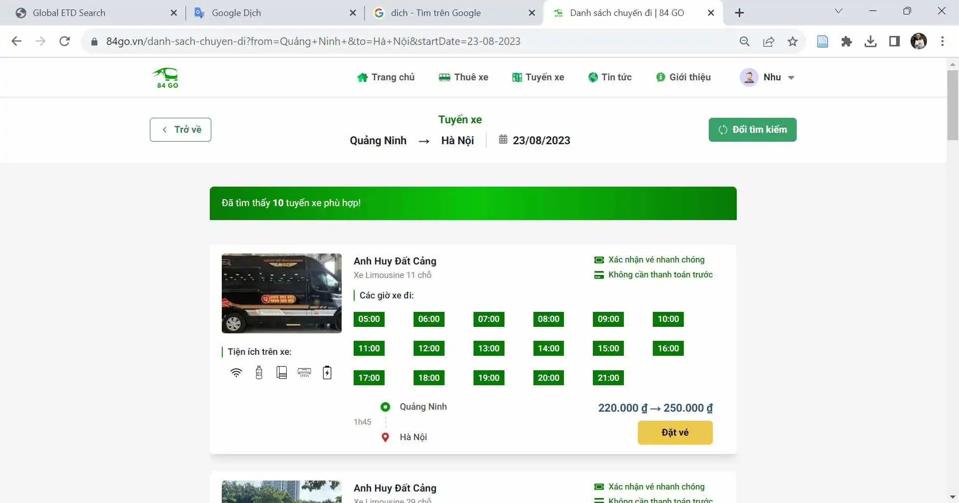Screen dimensions: 959x503
Task: Select the 05:00 departure time
Action: (x=369, y=319)
